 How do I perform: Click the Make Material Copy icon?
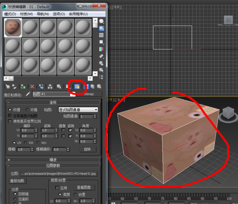(41, 86)
